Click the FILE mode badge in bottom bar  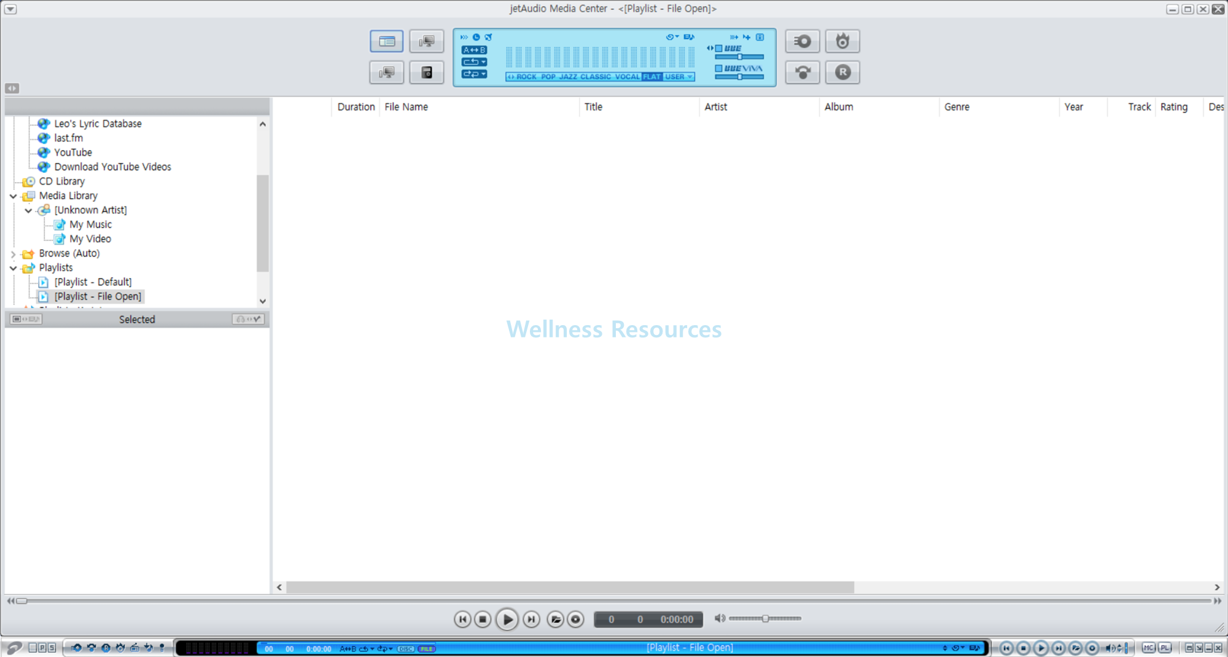coord(426,648)
